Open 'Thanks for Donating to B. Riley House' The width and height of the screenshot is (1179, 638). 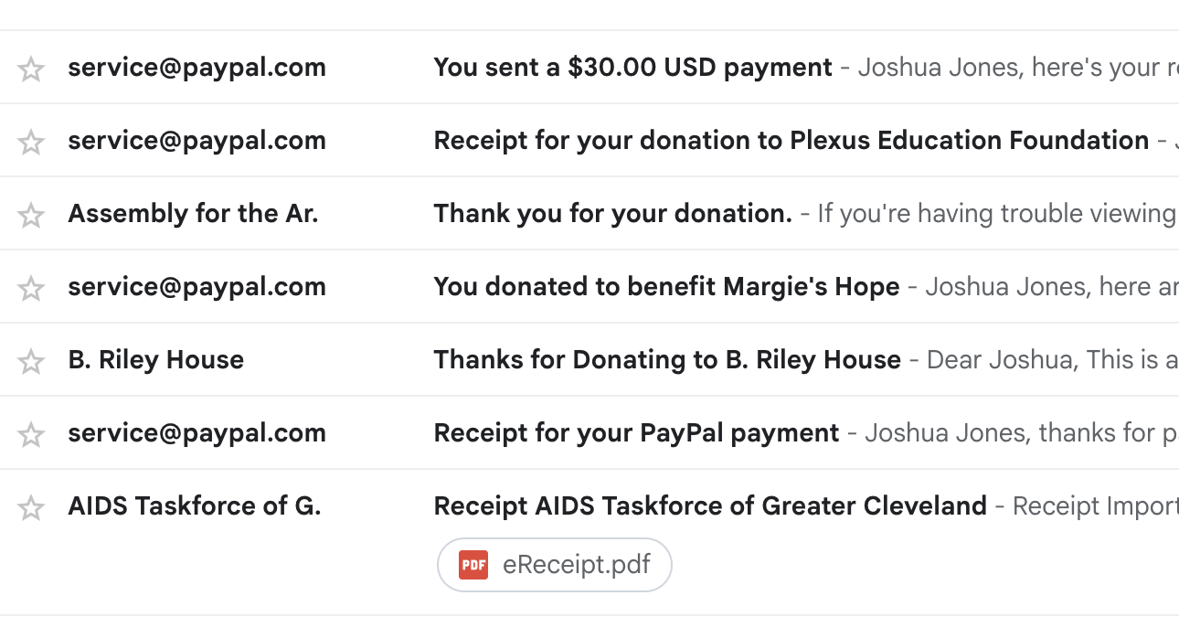(x=667, y=360)
